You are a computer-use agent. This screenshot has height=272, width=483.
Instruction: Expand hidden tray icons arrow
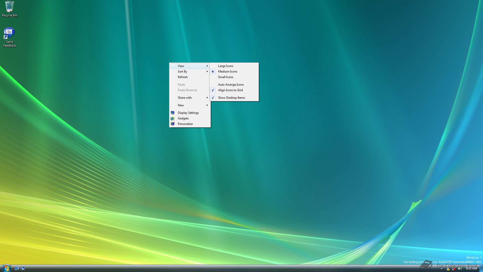[x=441, y=269]
